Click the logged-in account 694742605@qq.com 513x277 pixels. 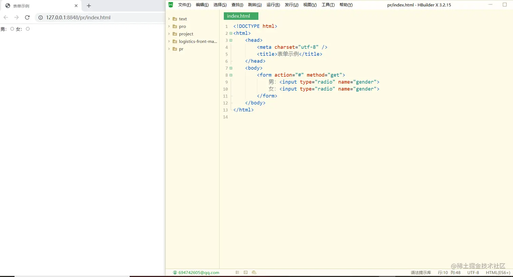click(x=196, y=272)
